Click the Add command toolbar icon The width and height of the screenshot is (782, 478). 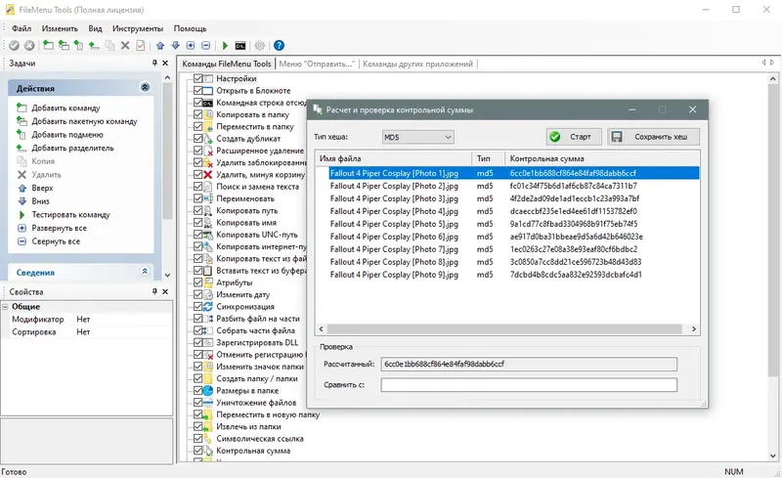48,46
